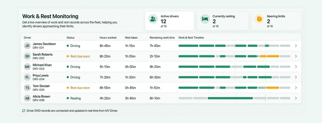Expand Tom Sinclair row with its chevron
The image size is (322, 123).
click(296, 88)
